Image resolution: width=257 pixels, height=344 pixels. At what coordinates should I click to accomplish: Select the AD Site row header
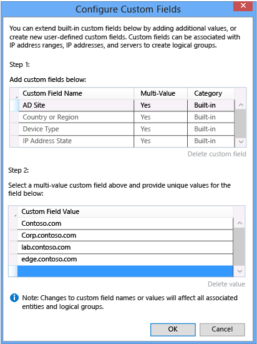(x=14, y=105)
